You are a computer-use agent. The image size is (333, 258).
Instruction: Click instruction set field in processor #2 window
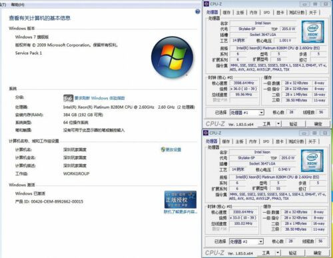[277, 196]
